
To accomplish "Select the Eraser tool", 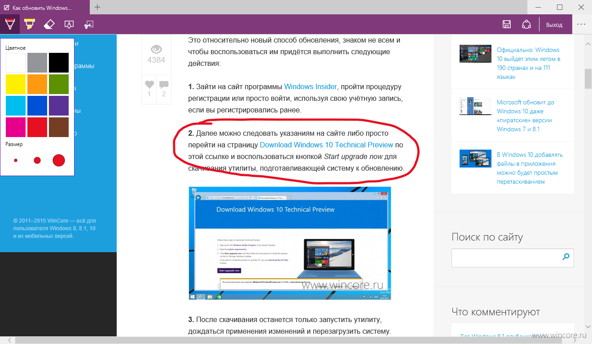I will tap(49, 24).
